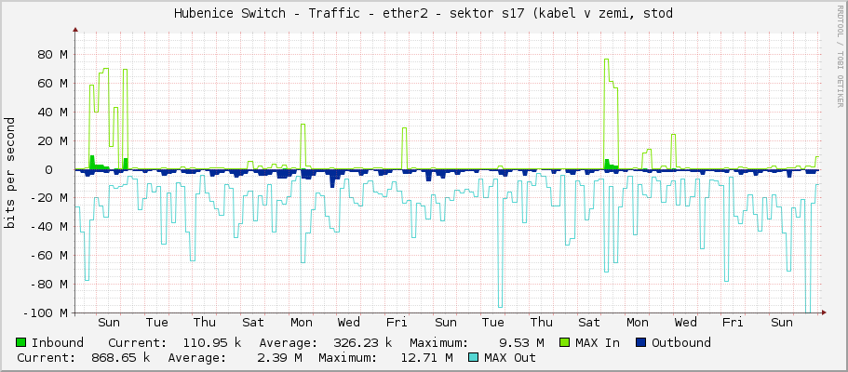Image resolution: width=848 pixels, height=372 pixels.
Task: Click the 'Outbound' legend label
Action: coord(680,343)
